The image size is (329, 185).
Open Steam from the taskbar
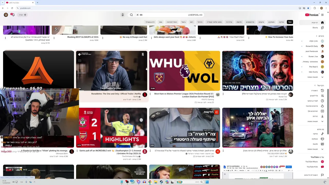point(161,182)
